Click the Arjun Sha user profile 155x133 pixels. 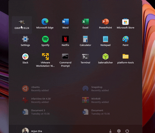click(x=32, y=131)
